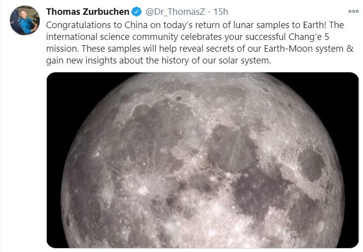This screenshot has height=252, width=363.
Task: Click the round dark mare near moon's right limb
Action: pyautogui.click(x=311, y=164)
